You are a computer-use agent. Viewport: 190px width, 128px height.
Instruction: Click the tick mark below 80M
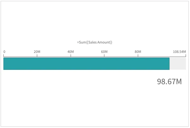click(x=138, y=56)
